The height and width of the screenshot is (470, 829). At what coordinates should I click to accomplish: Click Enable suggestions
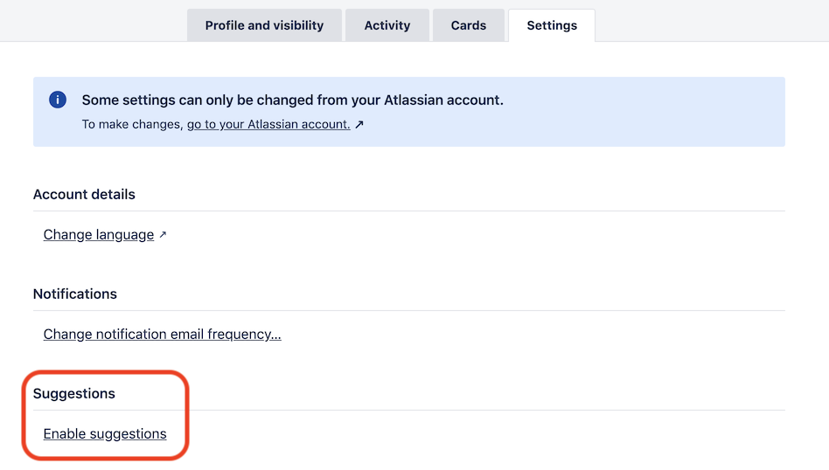105,434
